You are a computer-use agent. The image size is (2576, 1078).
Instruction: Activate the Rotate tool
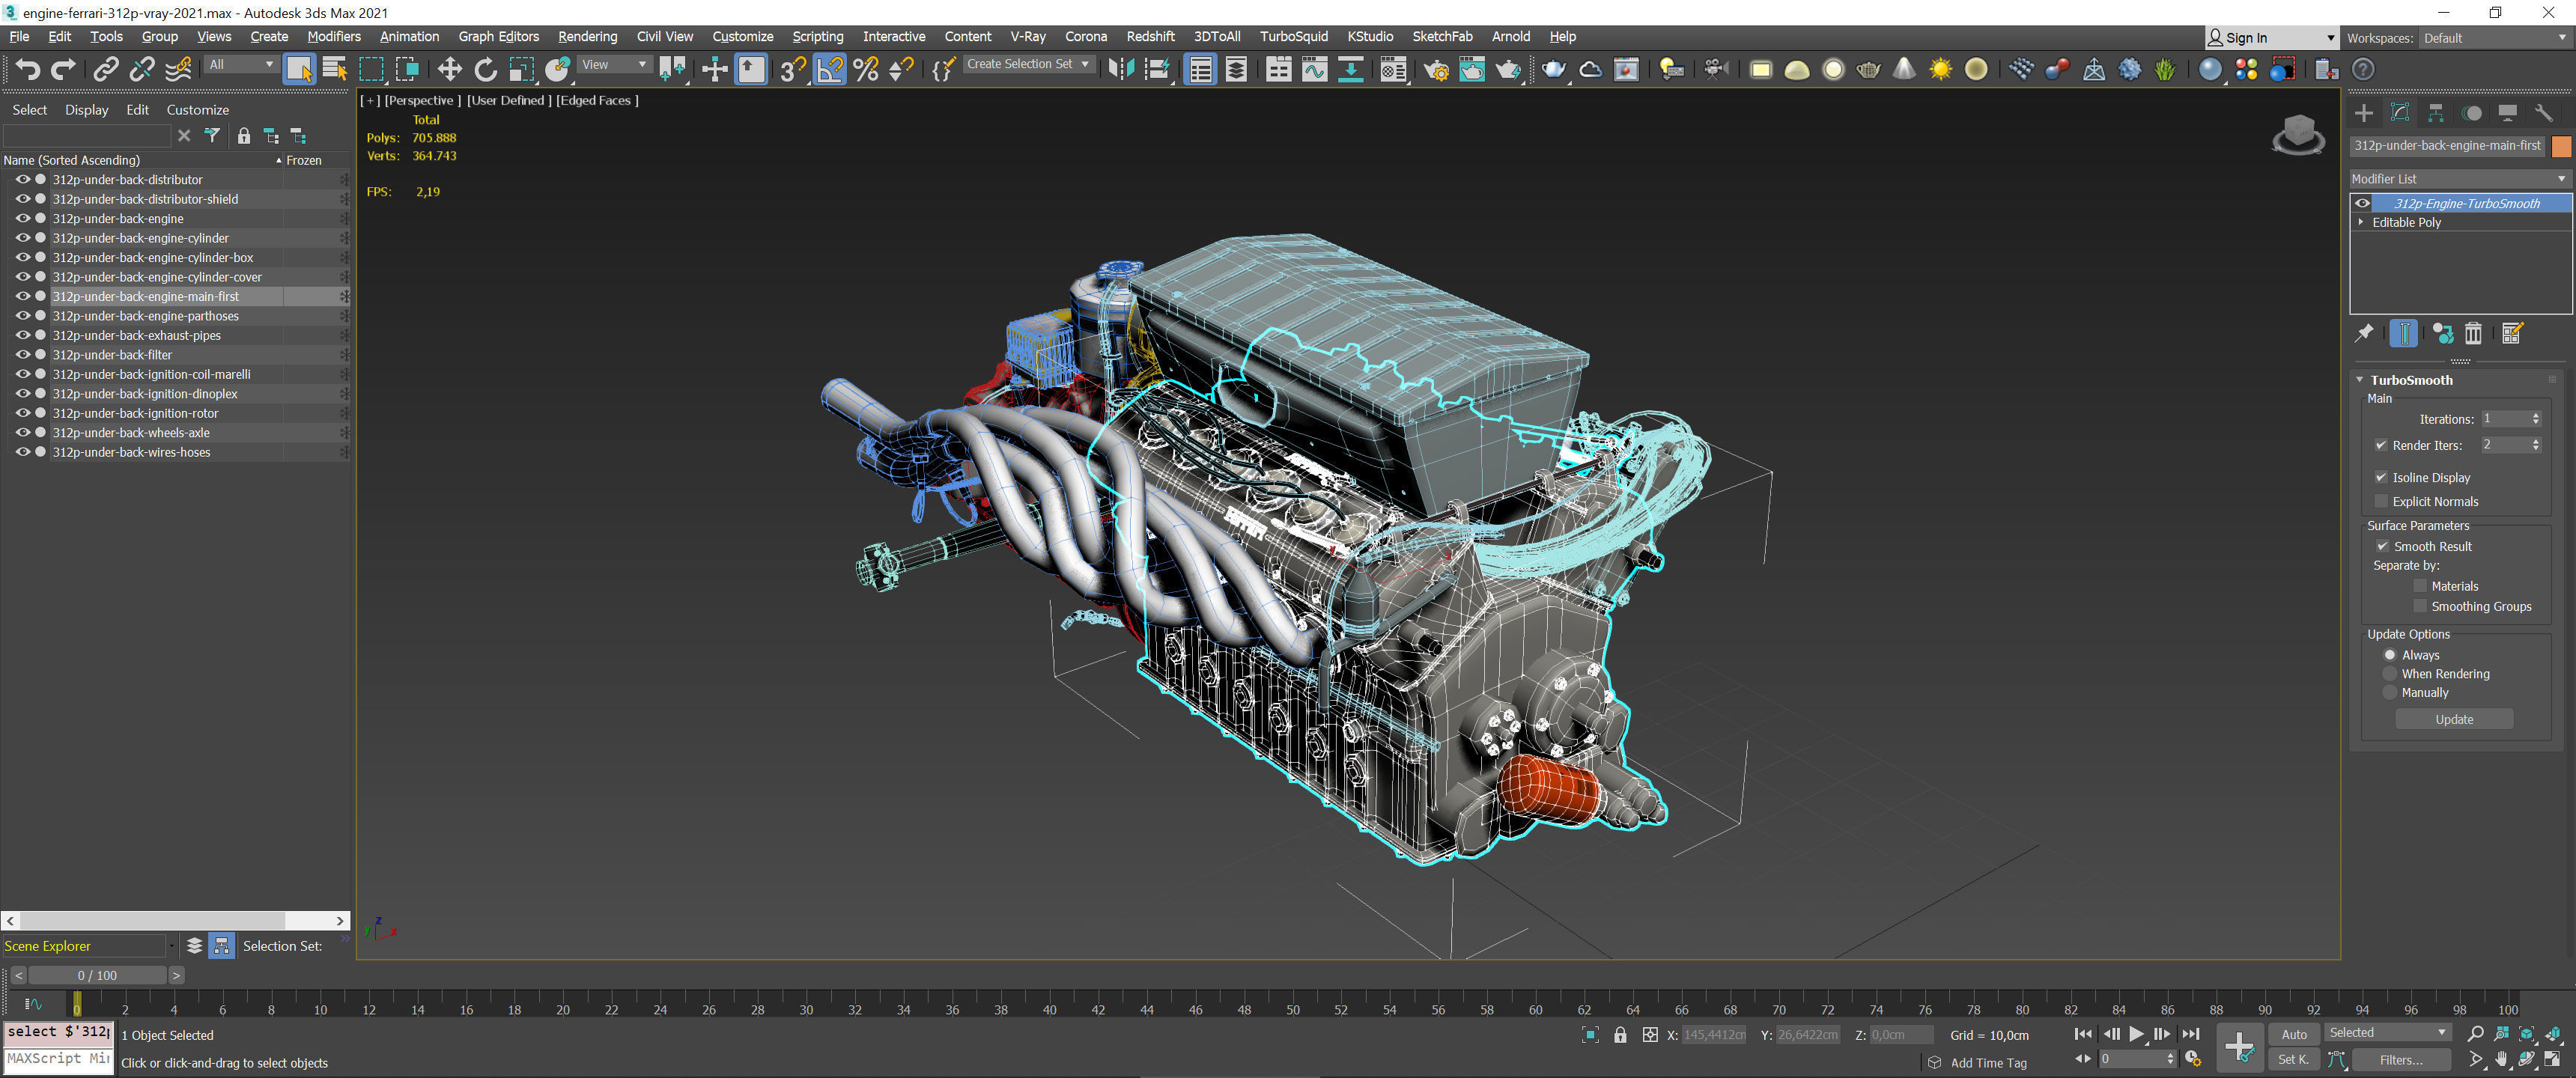point(485,69)
